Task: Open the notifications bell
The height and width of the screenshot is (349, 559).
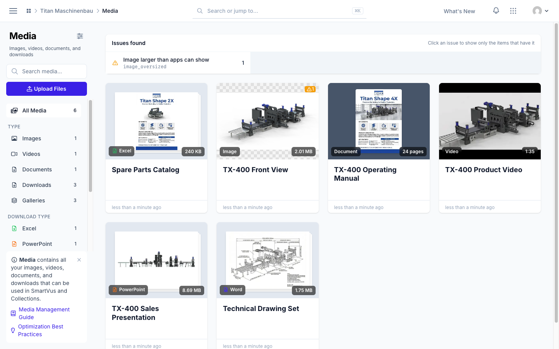Action: [x=496, y=11]
